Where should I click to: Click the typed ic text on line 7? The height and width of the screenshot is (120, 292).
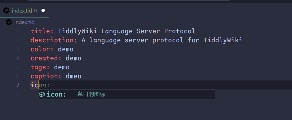(34, 85)
